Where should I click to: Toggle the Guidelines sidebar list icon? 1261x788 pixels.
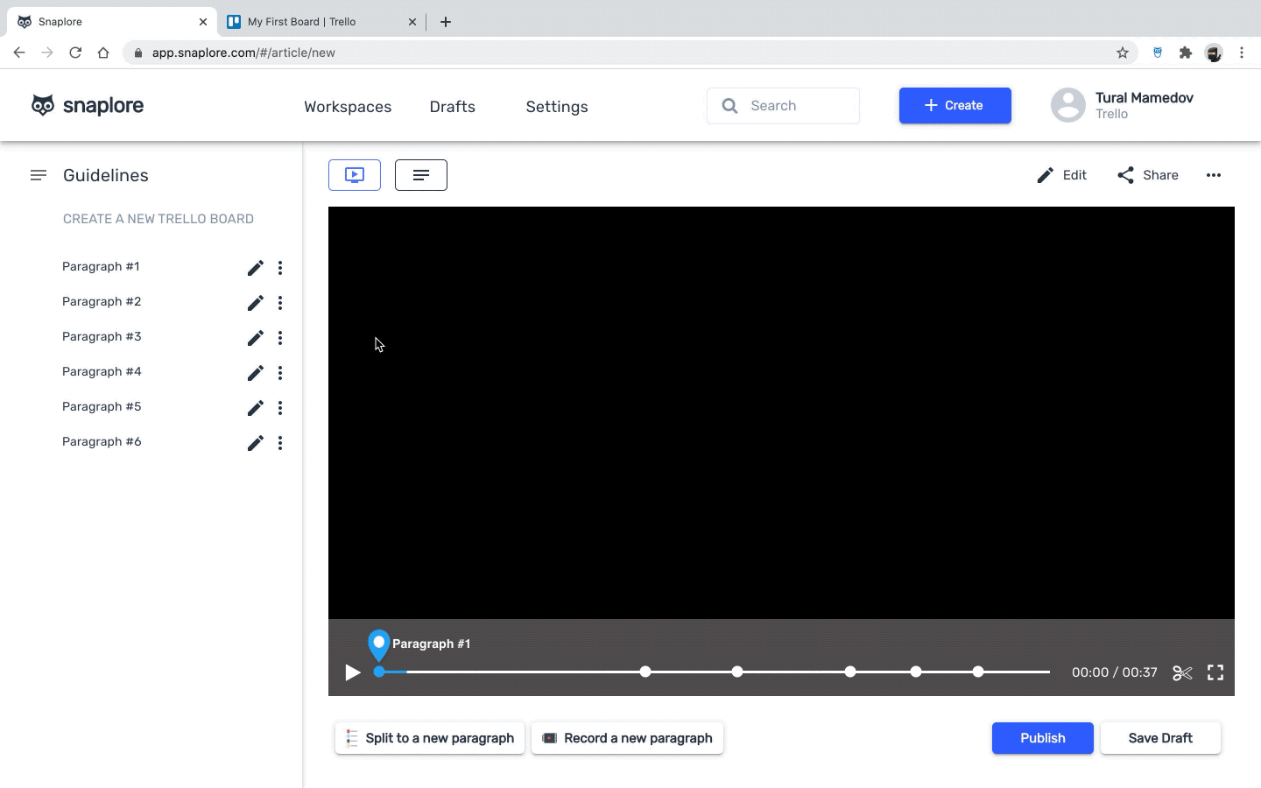39,175
